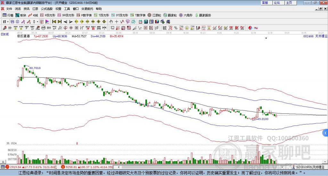Screen dimensions: 328x176
Task: Jump to the first bar with the skip-to-start icon
Action: pos(54,22)
